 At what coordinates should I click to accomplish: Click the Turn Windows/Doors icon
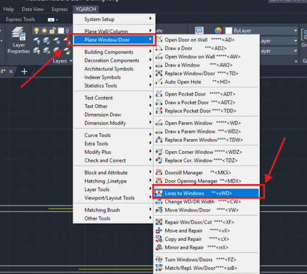point(159,260)
